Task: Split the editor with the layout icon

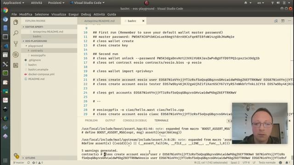Action: 283,21
